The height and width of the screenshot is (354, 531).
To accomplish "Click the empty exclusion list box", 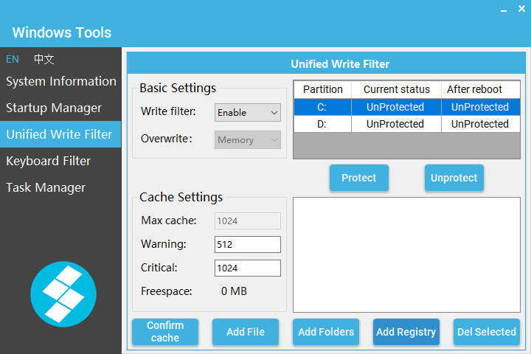I will 406,254.
